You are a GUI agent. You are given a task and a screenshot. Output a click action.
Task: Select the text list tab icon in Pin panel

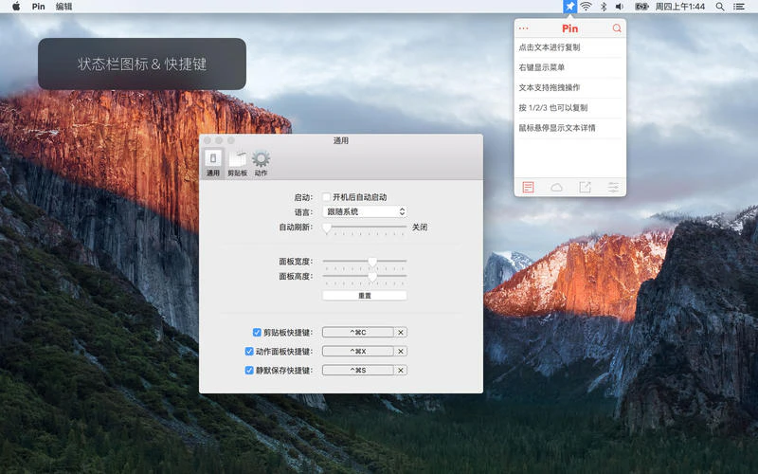click(x=528, y=187)
